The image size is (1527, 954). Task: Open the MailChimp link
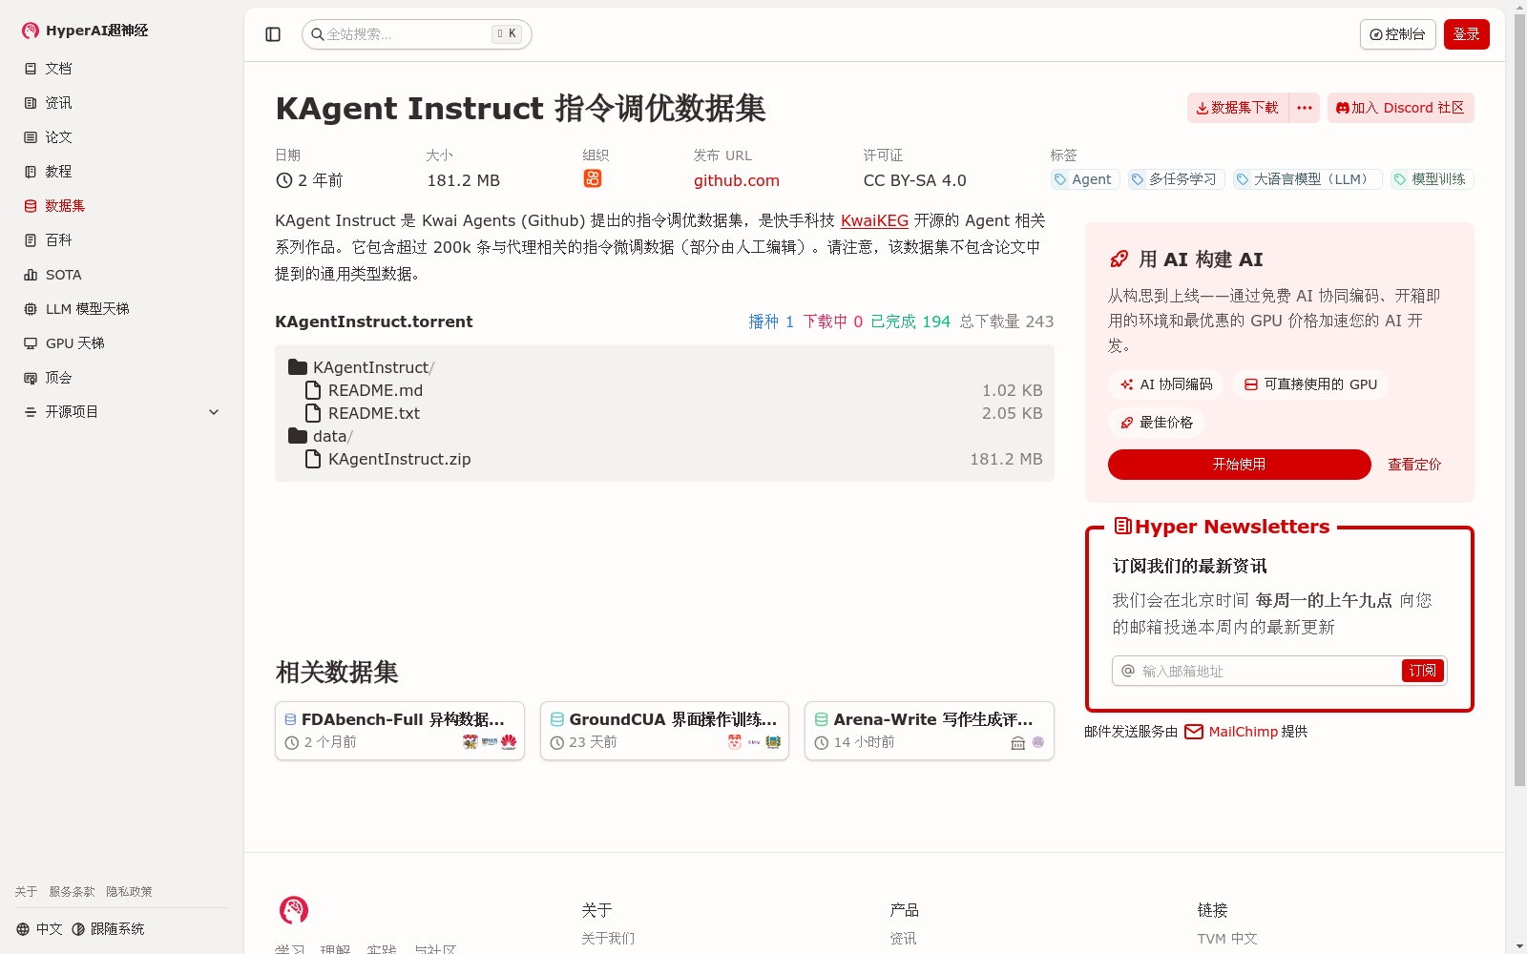tap(1243, 732)
